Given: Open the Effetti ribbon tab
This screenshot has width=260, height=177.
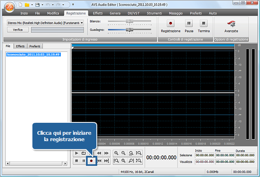Looking at the screenshot, I should [x=98, y=13].
